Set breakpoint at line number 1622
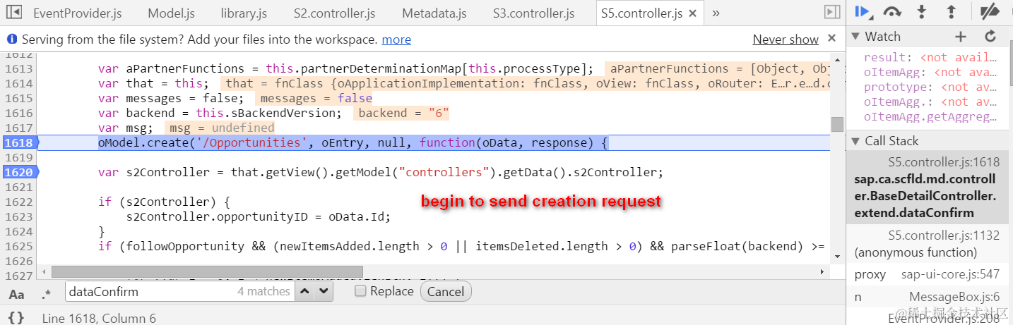1013x325 pixels. (18, 202)
